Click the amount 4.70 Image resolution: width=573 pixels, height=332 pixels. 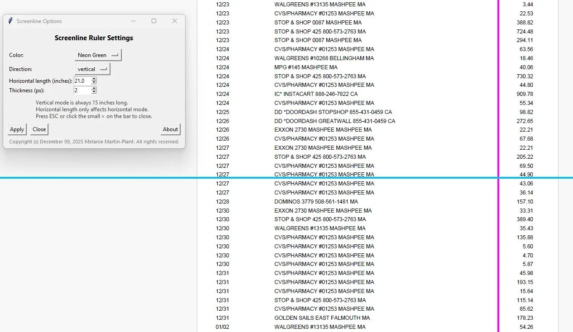[x=528, y=255]
